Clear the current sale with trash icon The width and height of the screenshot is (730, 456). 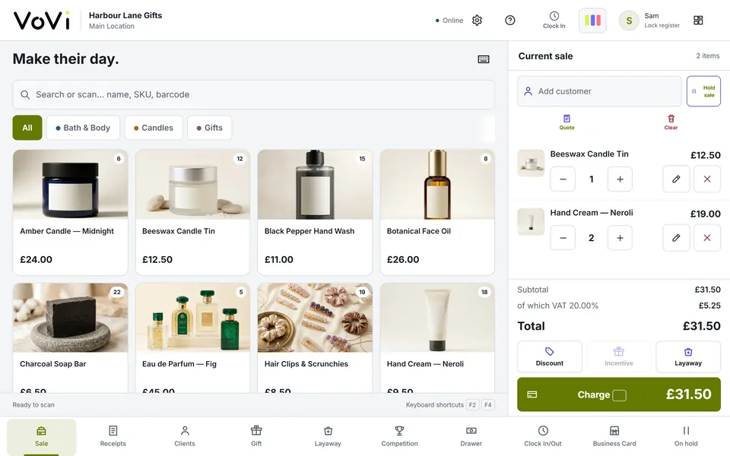pos(671,122)
